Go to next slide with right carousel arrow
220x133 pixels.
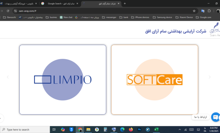tap(210, 77)
